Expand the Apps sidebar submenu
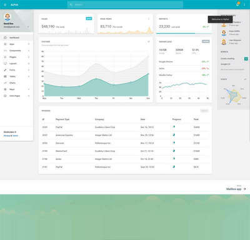The image size is (250, 240). (29, 44)
